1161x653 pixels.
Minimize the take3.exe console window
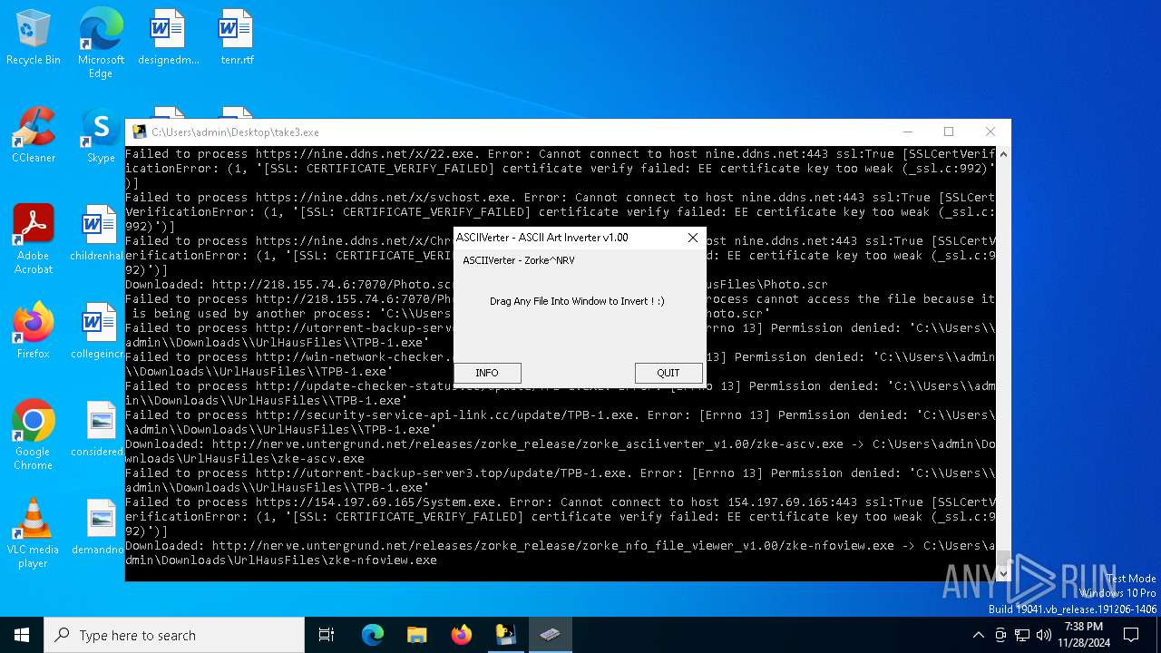(x=907, y=132)
